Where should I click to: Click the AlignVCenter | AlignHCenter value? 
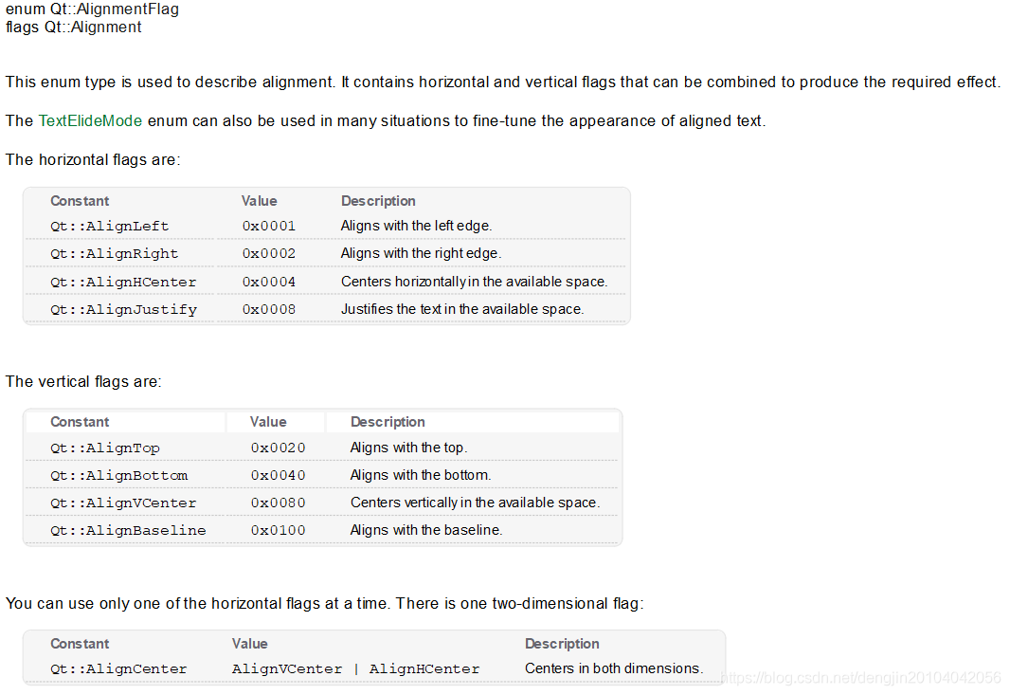pos(355,669)
